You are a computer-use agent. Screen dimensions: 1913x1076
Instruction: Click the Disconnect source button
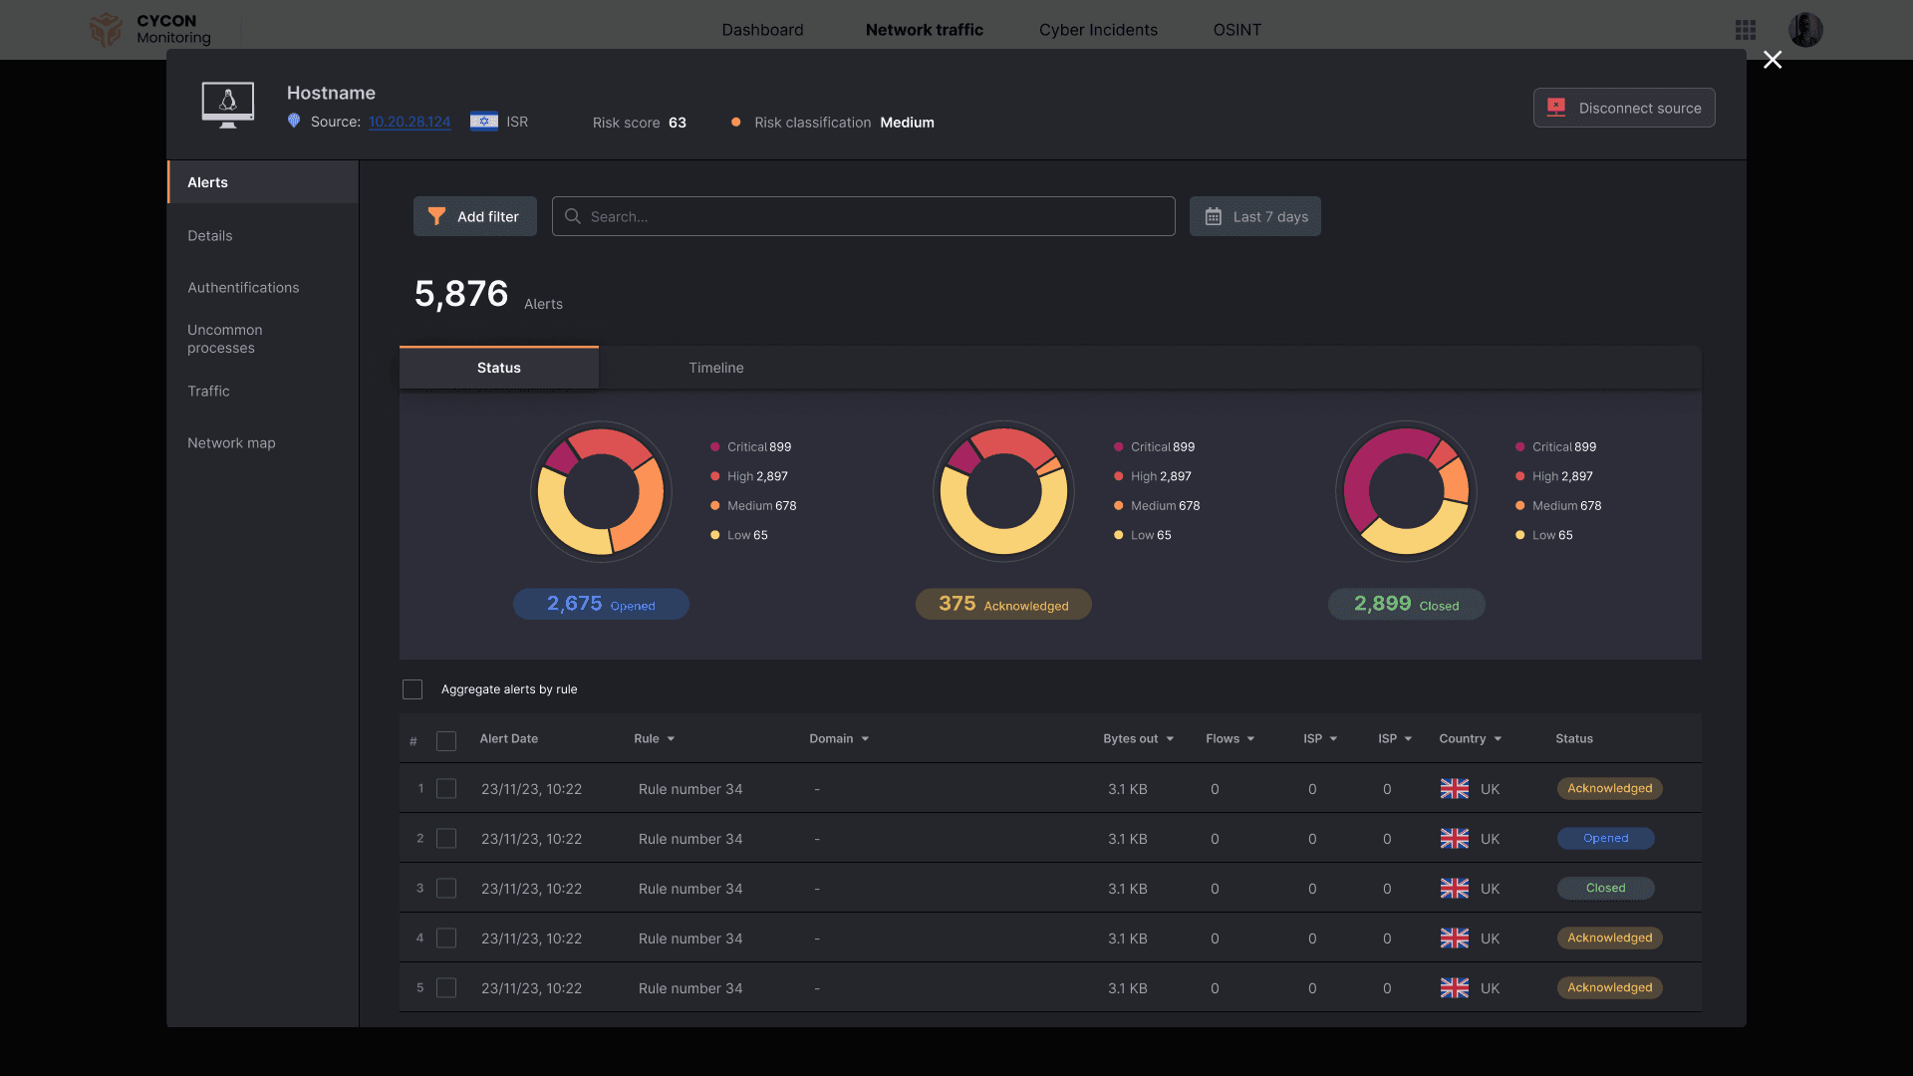coord(1623,108)
